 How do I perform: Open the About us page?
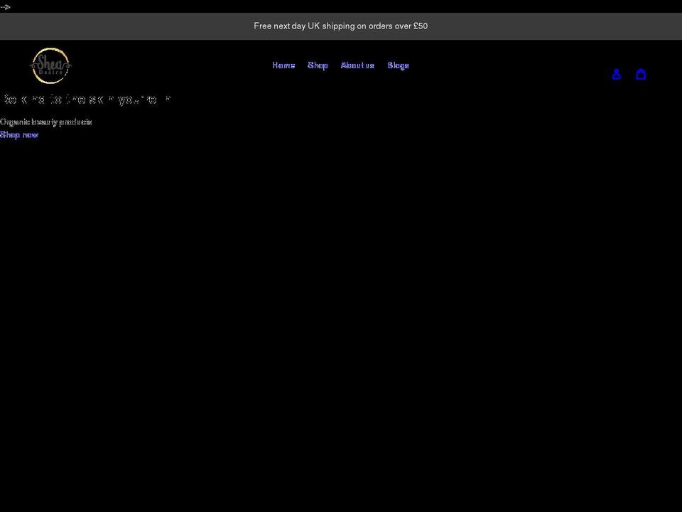[x=357, y=65]
